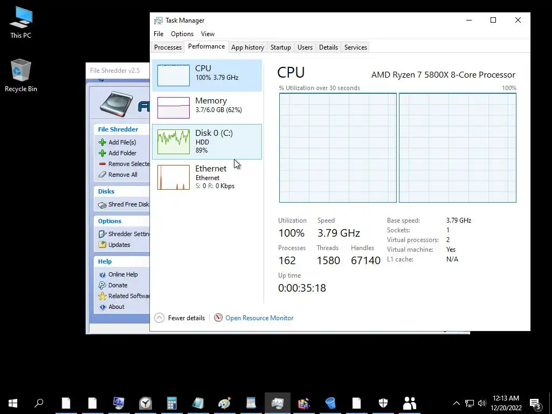Open taskbar Search magnifier

point(39,403)
